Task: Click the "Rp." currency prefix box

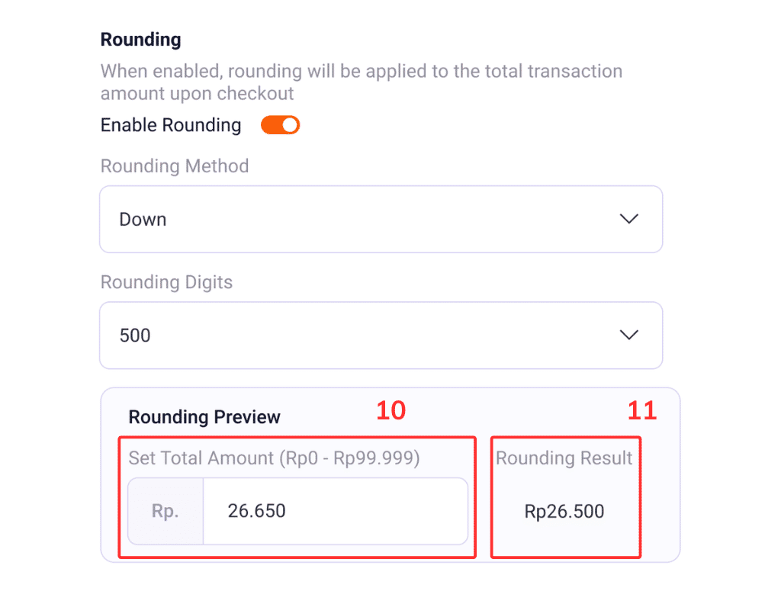Action: pyautogui.click(x=166, y=511)
